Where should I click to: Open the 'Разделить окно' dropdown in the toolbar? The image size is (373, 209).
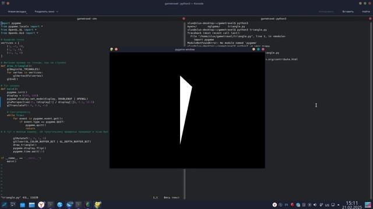[47, 12]
